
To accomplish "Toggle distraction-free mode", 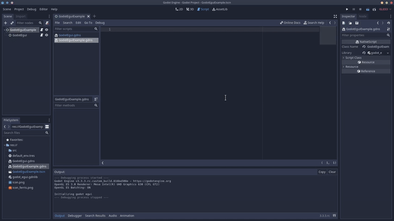I will [x=335, y=16].
